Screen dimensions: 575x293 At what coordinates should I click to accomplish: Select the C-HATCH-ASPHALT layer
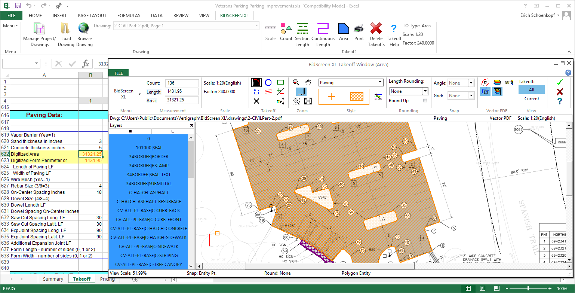point(148,193)
